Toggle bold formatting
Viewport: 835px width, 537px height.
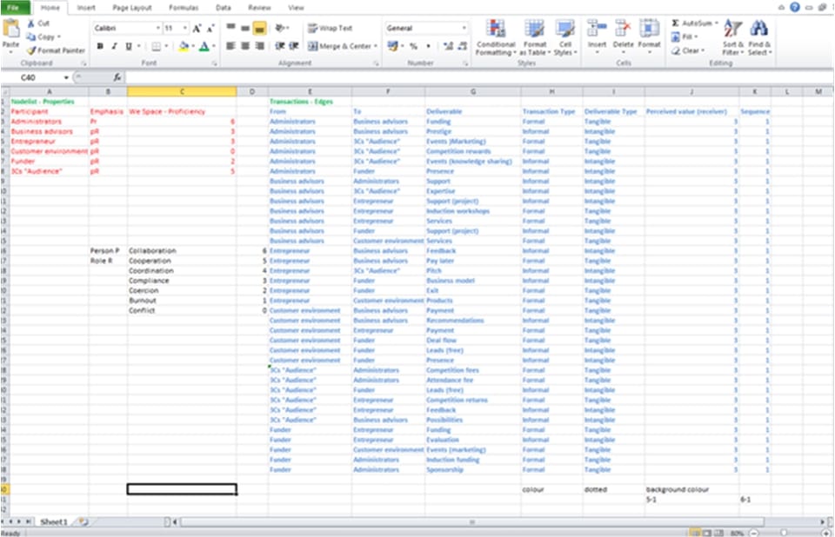(100, 46)
